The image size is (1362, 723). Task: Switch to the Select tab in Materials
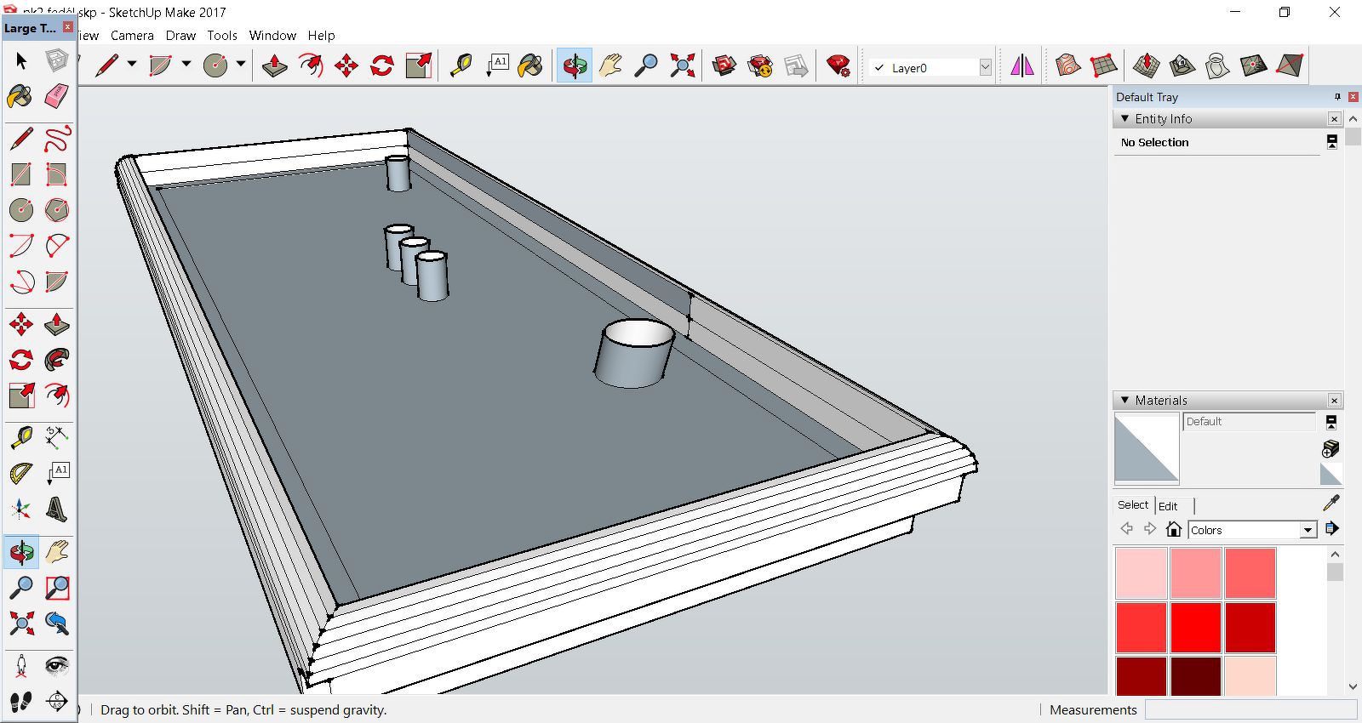(1133, 504)
